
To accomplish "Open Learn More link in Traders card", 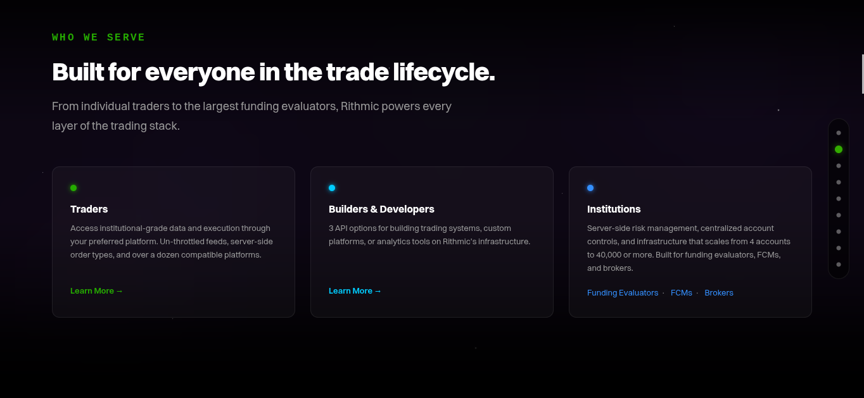I will pos(96,291).
